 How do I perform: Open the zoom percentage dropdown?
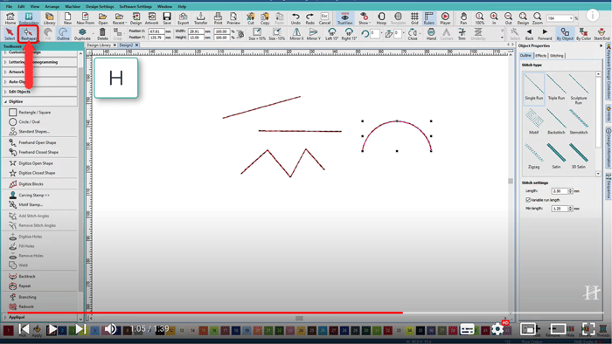coord(571,18)
